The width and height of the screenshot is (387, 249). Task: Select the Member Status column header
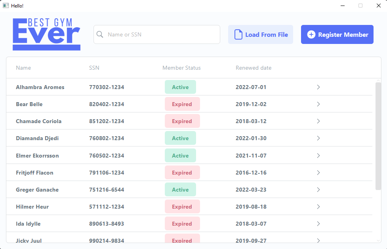pyautogui.click(x=181, y=68)
